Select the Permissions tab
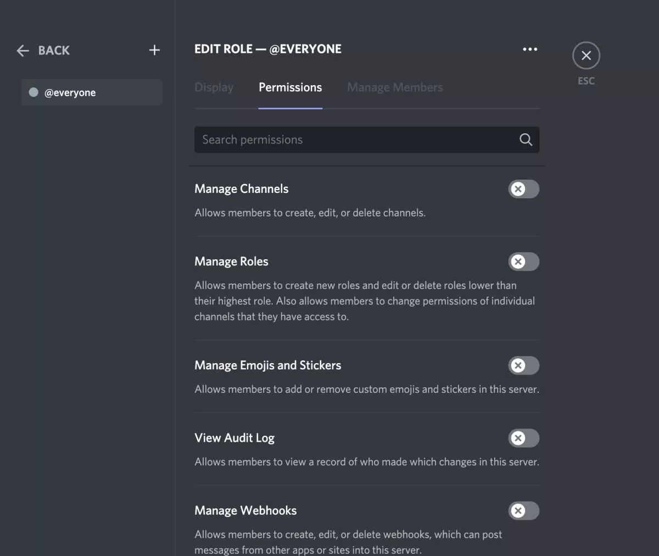 tap(290, 87)
